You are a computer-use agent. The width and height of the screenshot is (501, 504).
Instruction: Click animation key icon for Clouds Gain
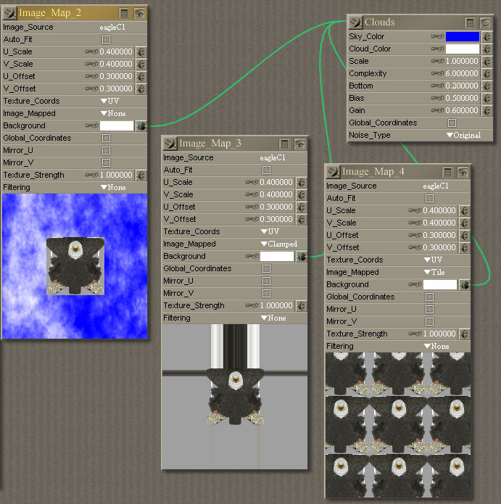[x=437, y=110]
